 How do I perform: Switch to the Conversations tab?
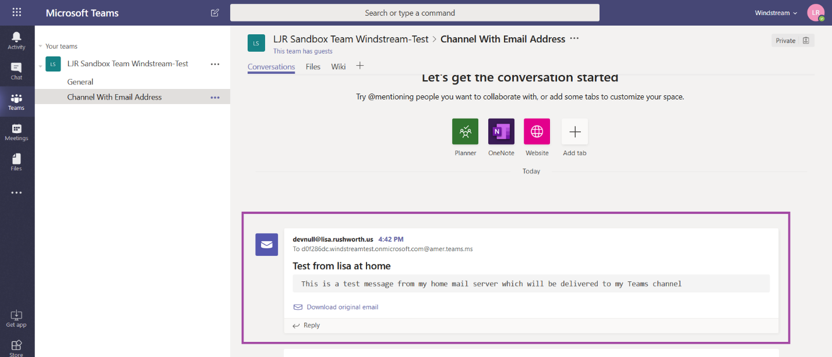272,67
